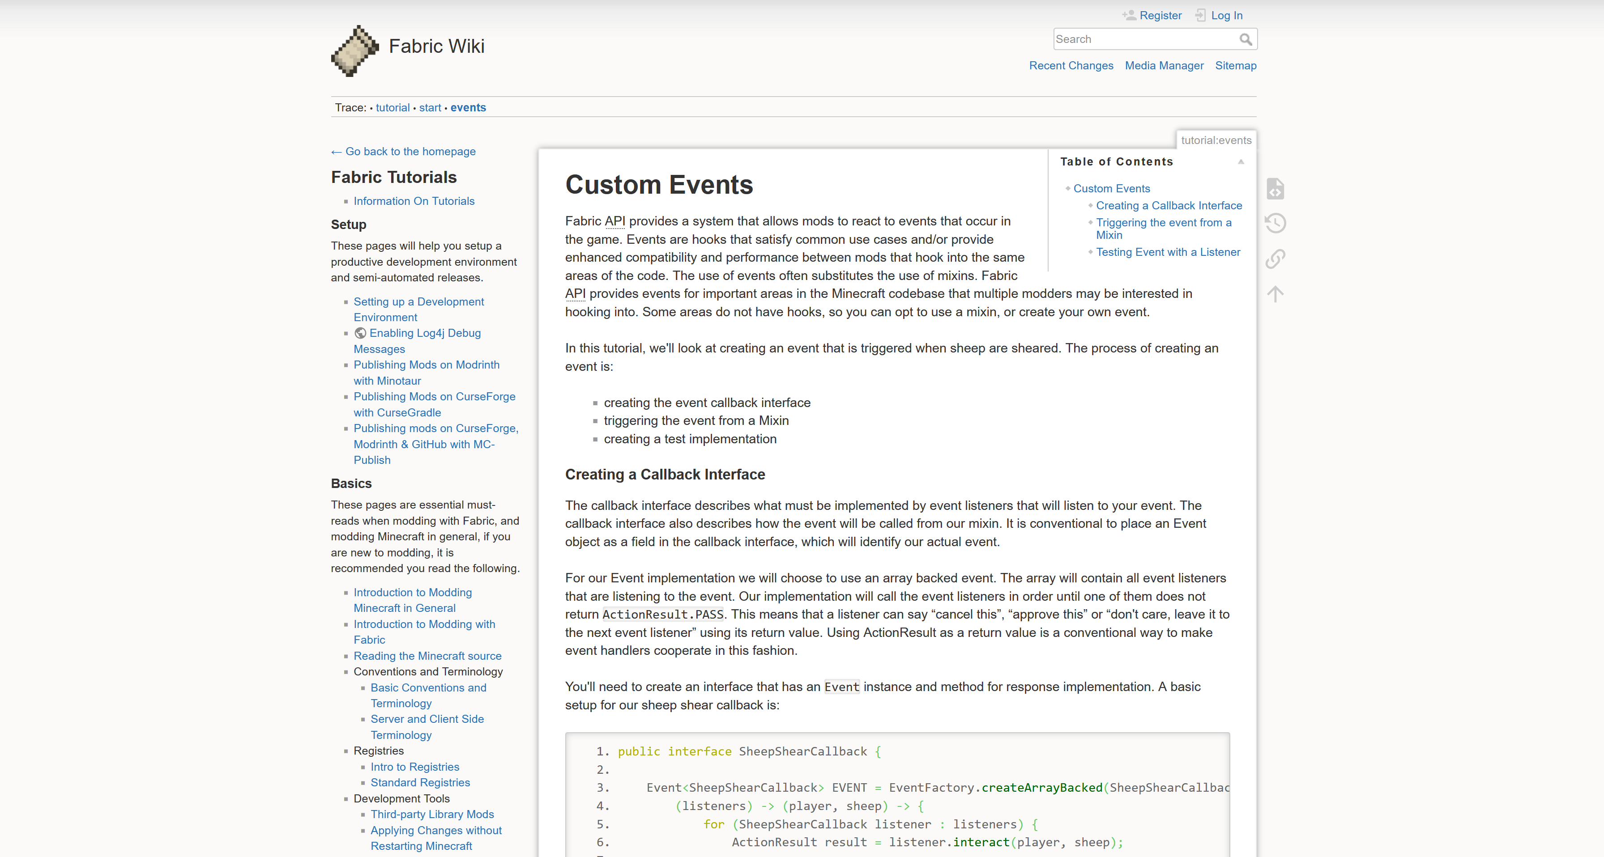The width and height of the screenshot is (1604, 857).
Task: Click events in Trace breadcrumbs
Action: (x=468, y=108)
